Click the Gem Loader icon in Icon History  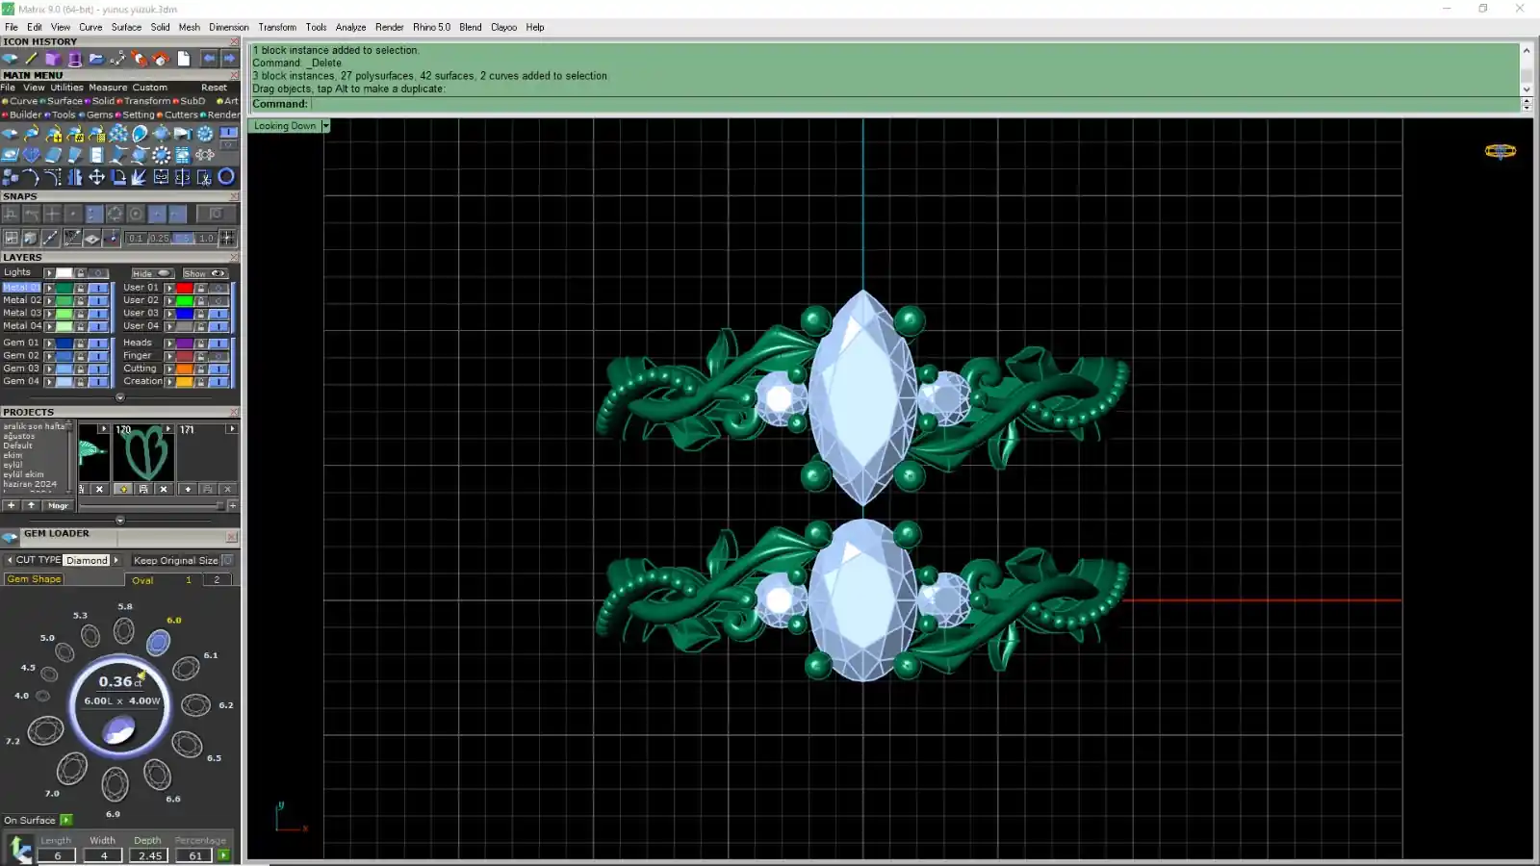[x=11, y=59]
